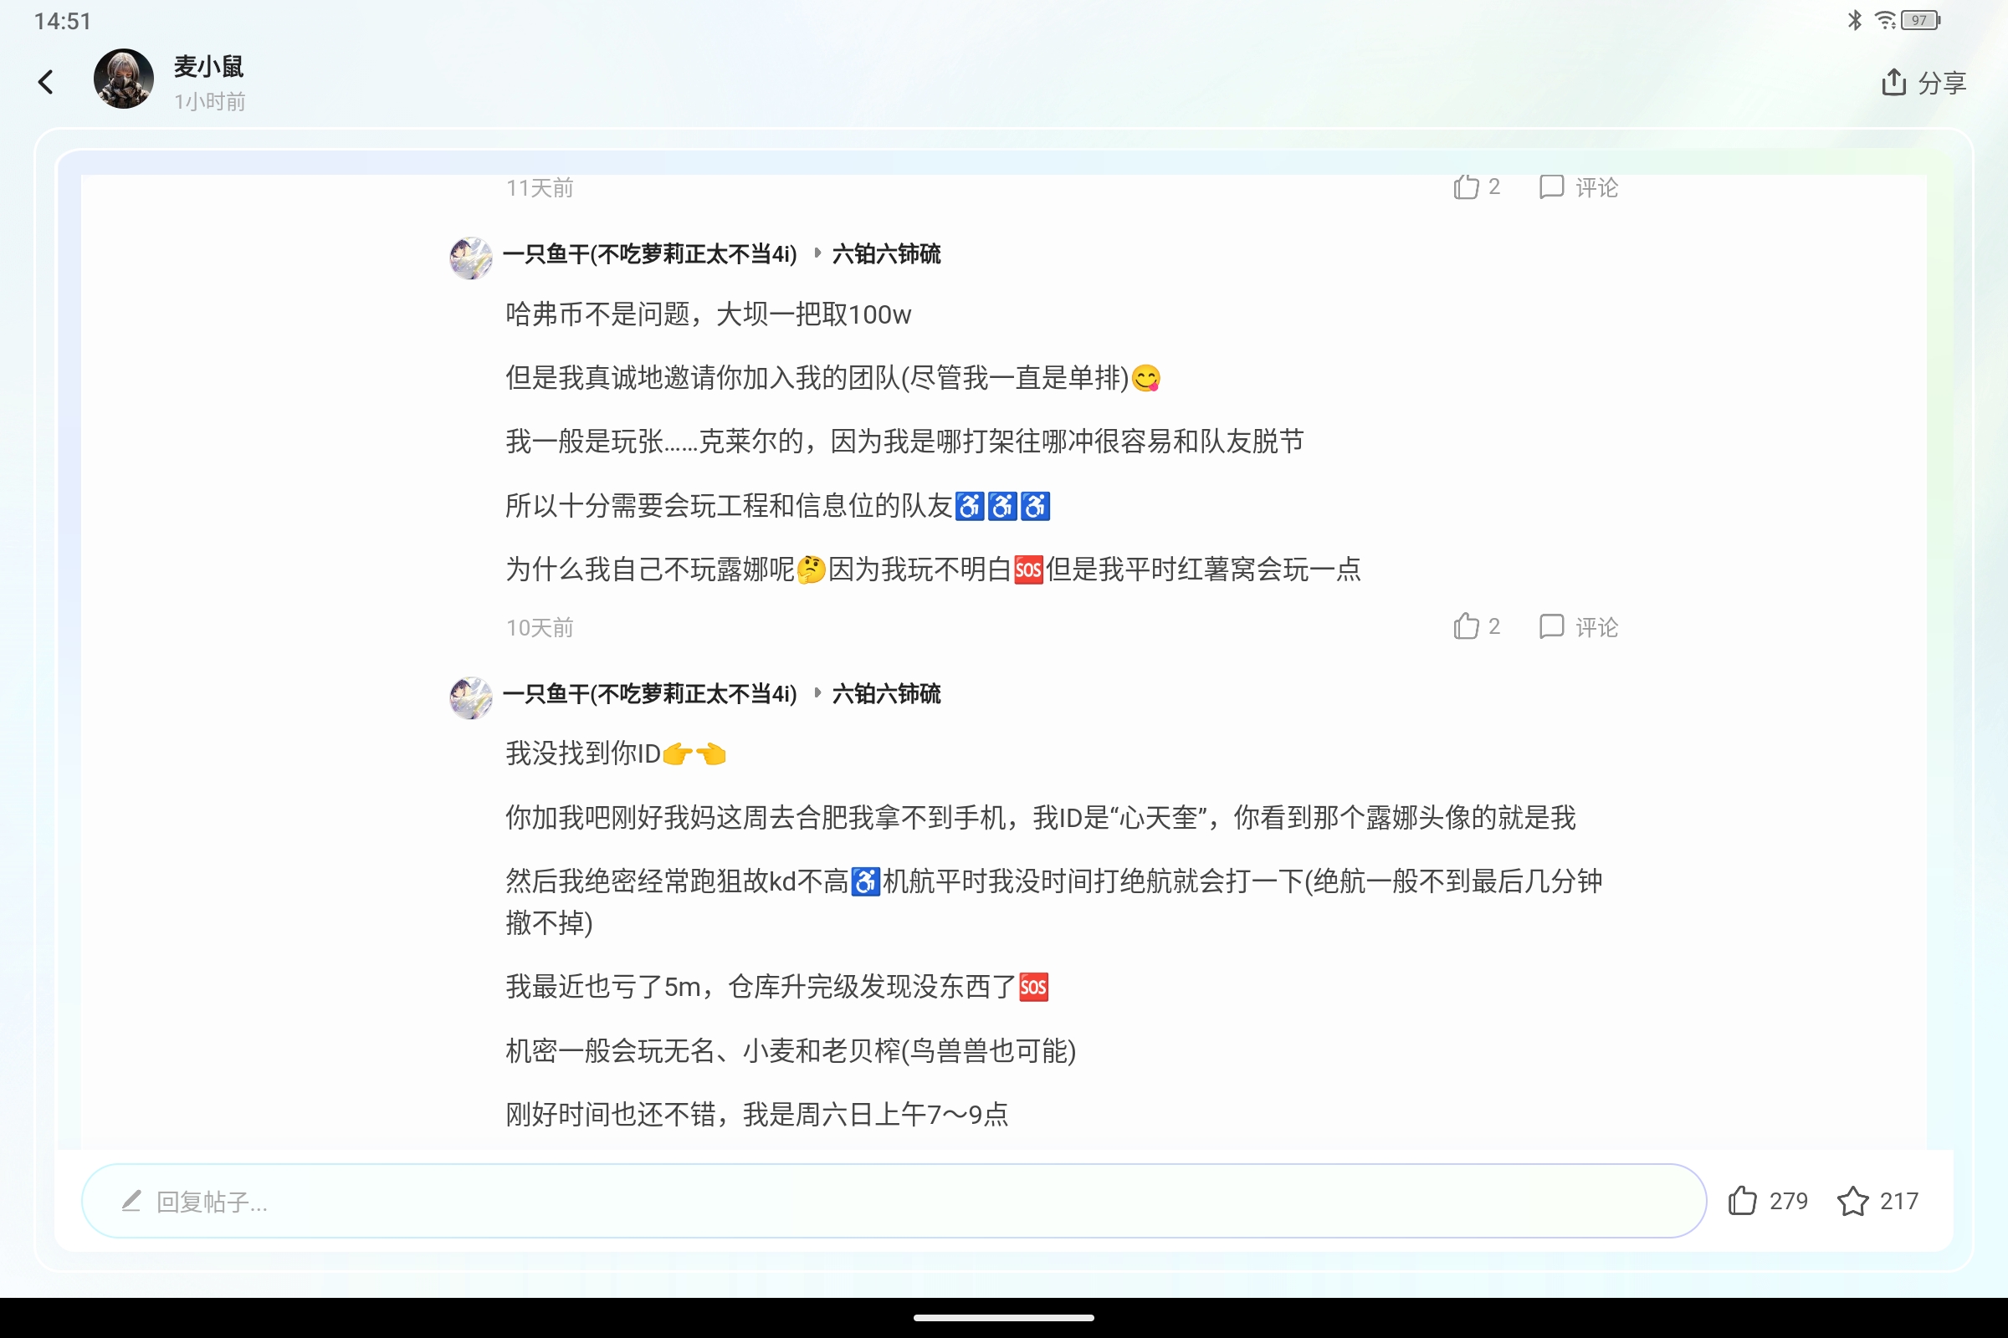
Task: Open 六铂六铈硫 in the 我没找到你ID reply header
Action: coord(886,694)
